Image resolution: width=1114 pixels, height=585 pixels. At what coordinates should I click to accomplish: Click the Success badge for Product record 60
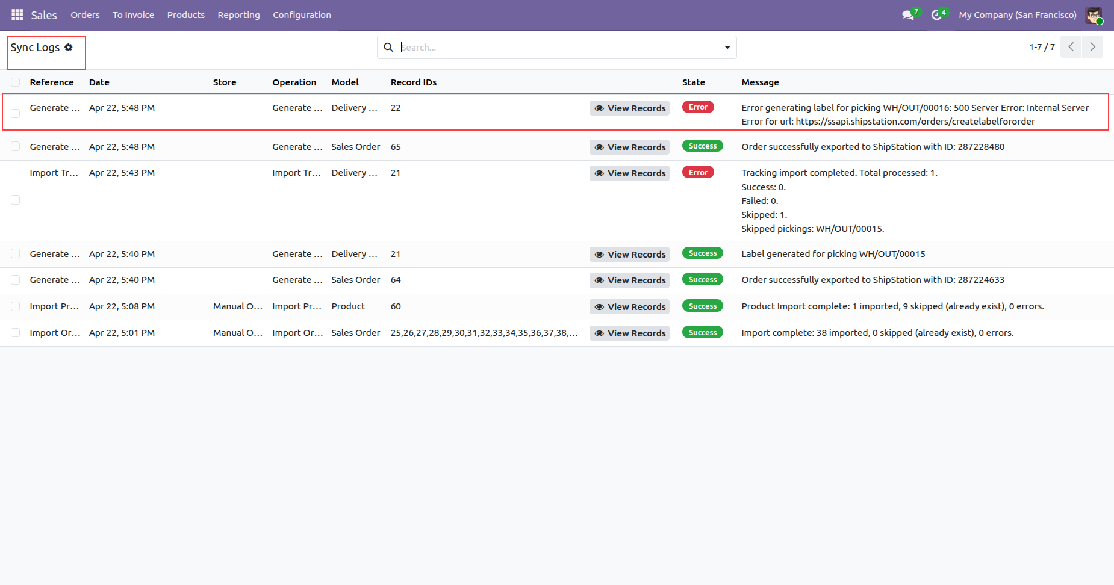(703, 306)
